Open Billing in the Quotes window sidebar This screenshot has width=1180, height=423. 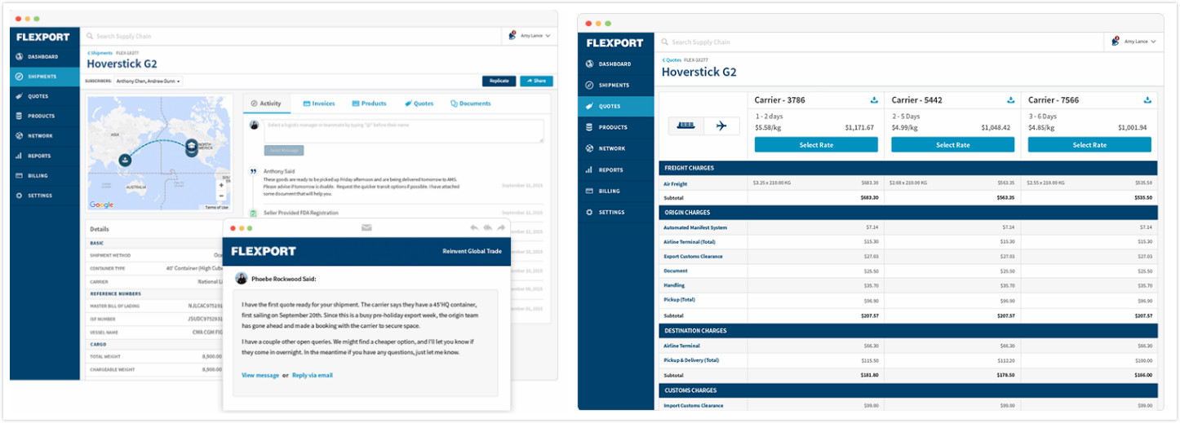[616, 191]
